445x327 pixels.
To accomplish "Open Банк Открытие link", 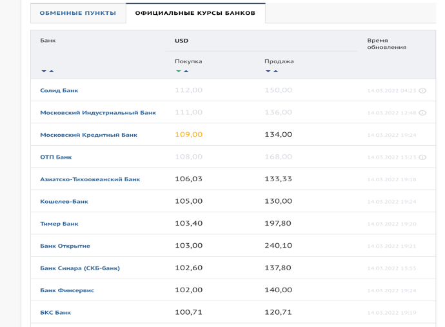I will coord(65,246).
